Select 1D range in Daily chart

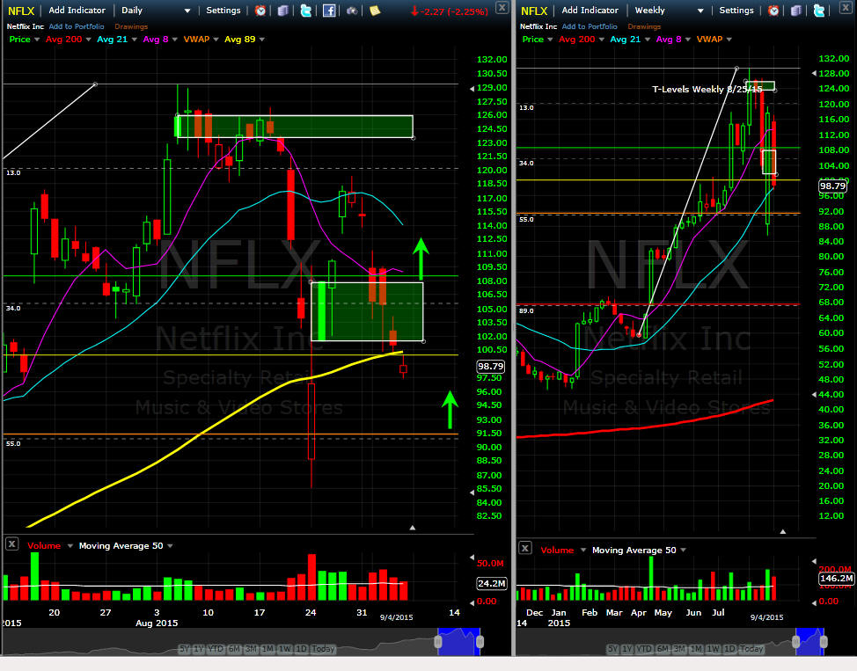301,649
